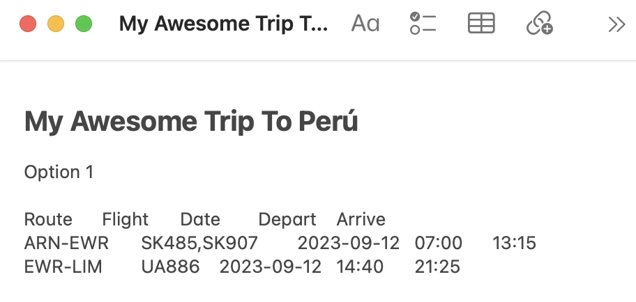The width and height of the screenshot is (636, 302).
Task: Expand more toolbar items via double chevron
Action: click(616, 24)
